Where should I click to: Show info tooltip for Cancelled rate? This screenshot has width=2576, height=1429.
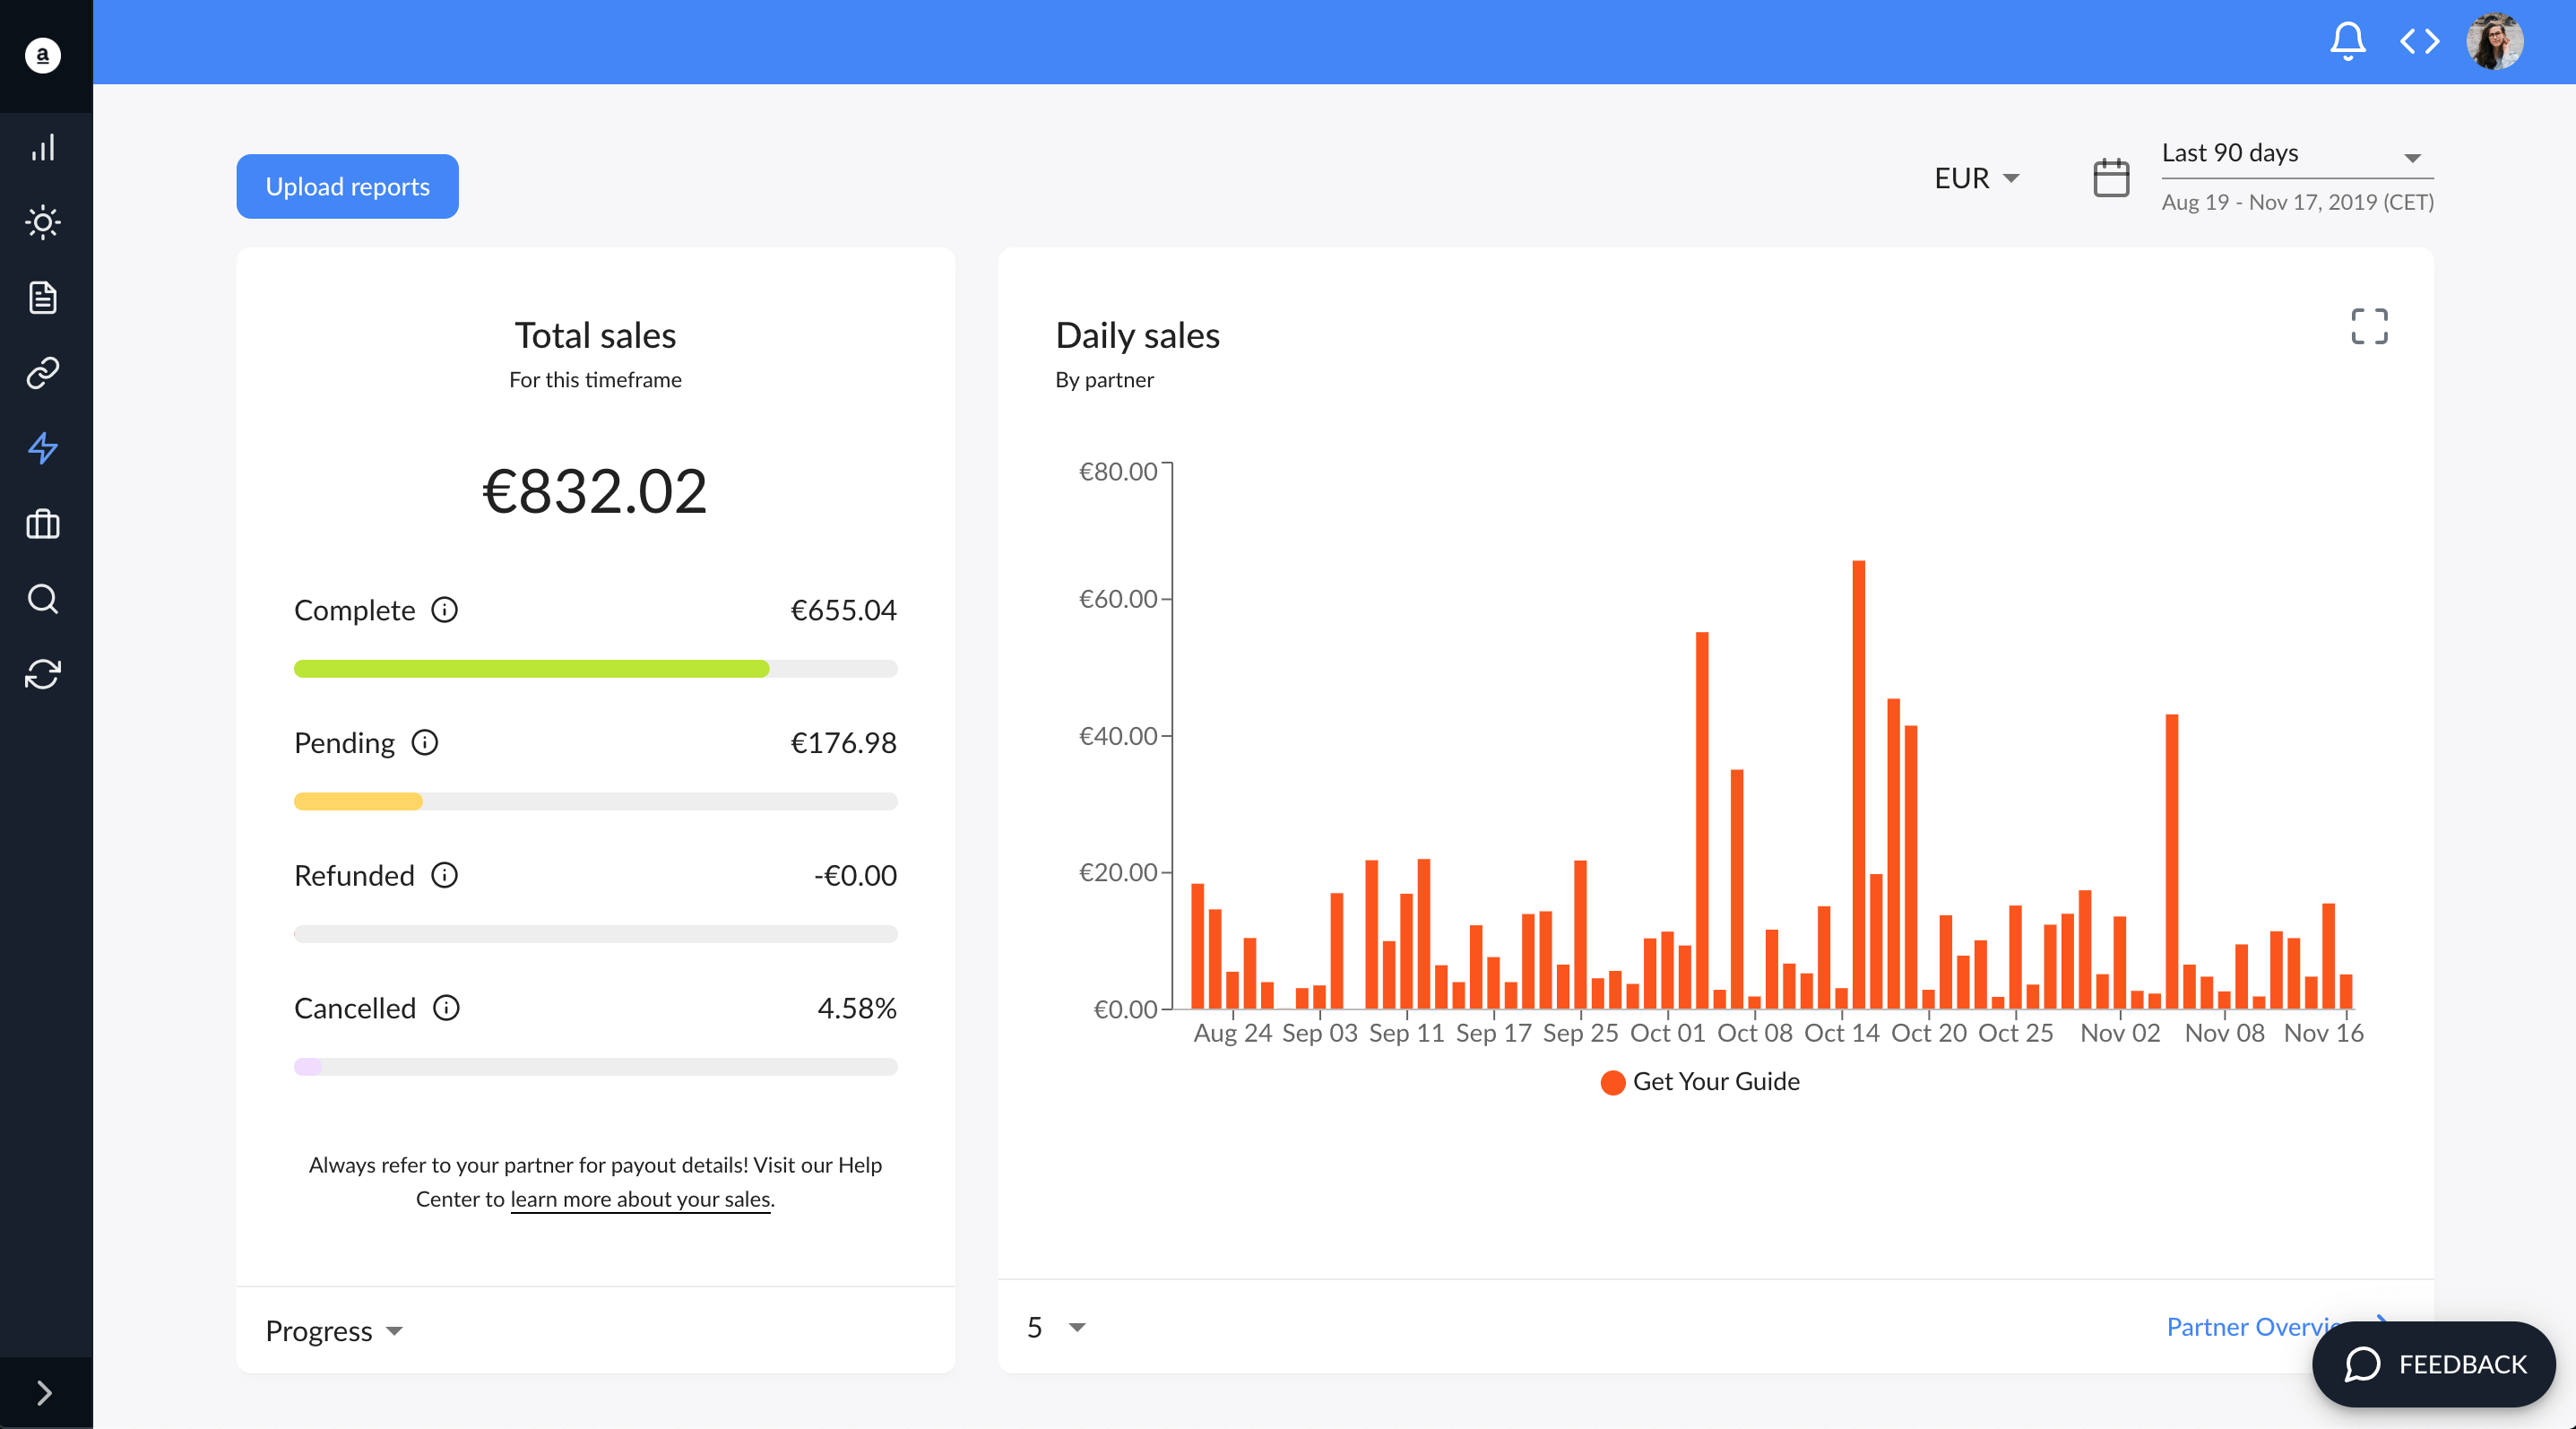point(446,1007)
